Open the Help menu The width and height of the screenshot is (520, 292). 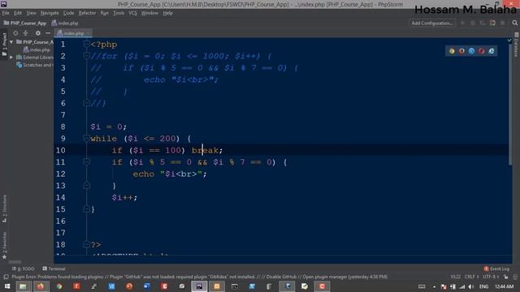[x=168, y=13]
